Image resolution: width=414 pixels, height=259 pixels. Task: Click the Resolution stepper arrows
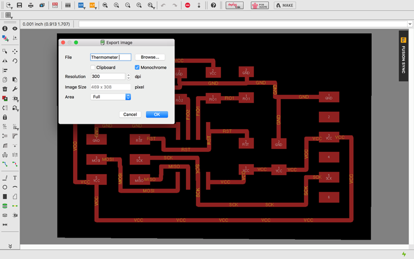coord(129,77)
